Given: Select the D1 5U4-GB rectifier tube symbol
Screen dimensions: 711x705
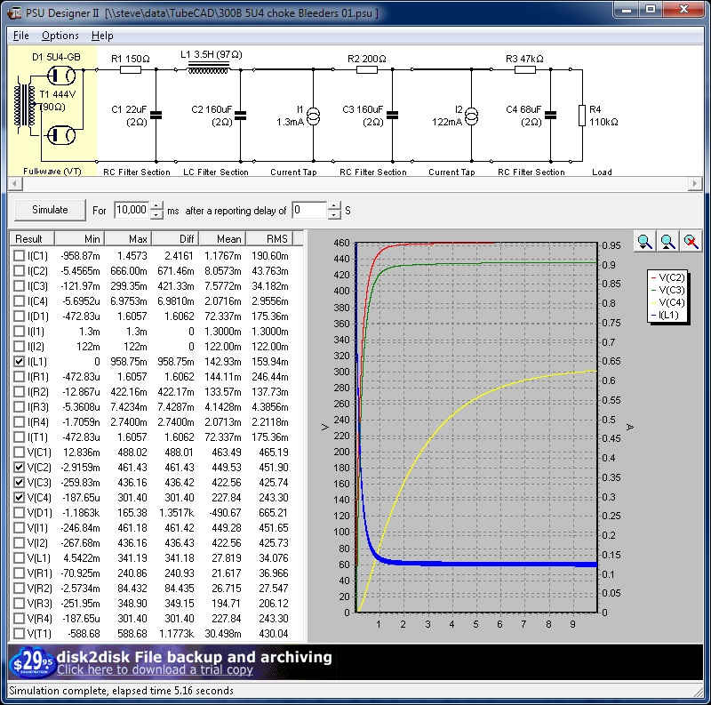Looking at the screenshot, I should pyautogui.click(x=61, y=77).
